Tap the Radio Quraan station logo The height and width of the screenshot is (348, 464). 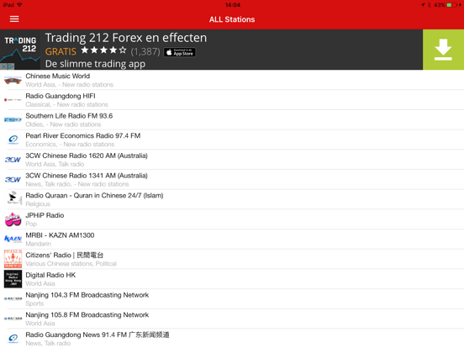(13, 198)
